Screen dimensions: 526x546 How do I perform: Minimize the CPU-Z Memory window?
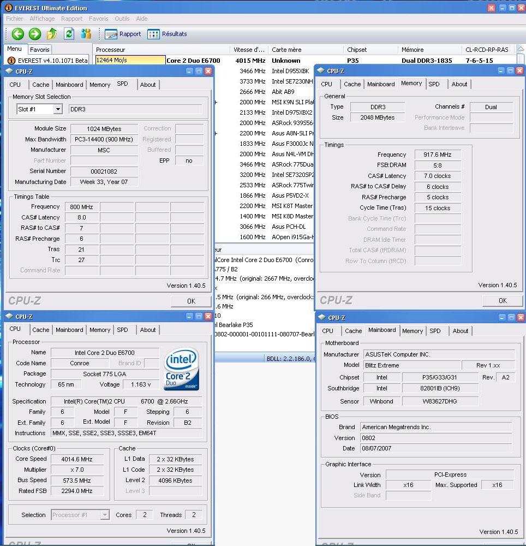pos(501,71)
